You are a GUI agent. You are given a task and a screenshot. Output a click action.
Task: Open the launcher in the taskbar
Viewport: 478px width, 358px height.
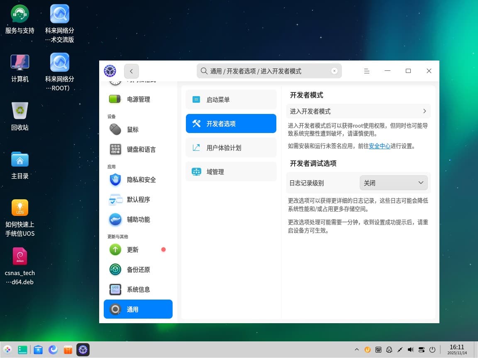7,350
